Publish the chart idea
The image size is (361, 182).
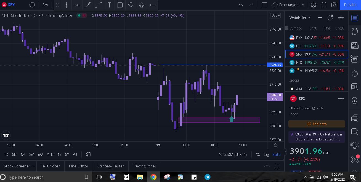tap(350, 5)
